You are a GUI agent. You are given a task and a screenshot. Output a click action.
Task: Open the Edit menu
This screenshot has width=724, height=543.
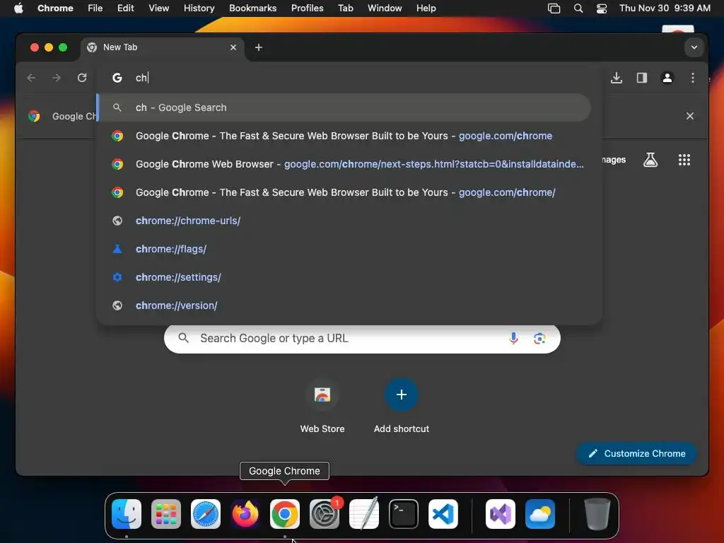coord(125,8)
